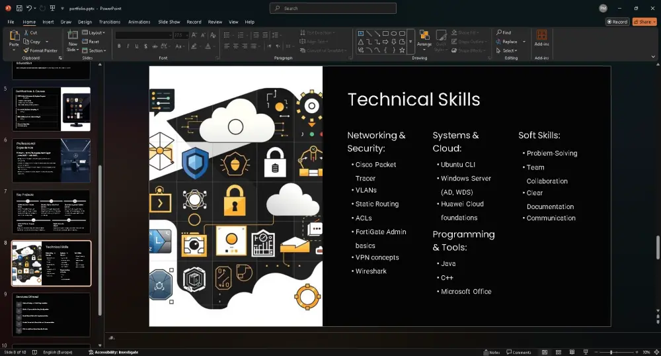
Task: Click the Share button
Action: click(x=644, y=22)
